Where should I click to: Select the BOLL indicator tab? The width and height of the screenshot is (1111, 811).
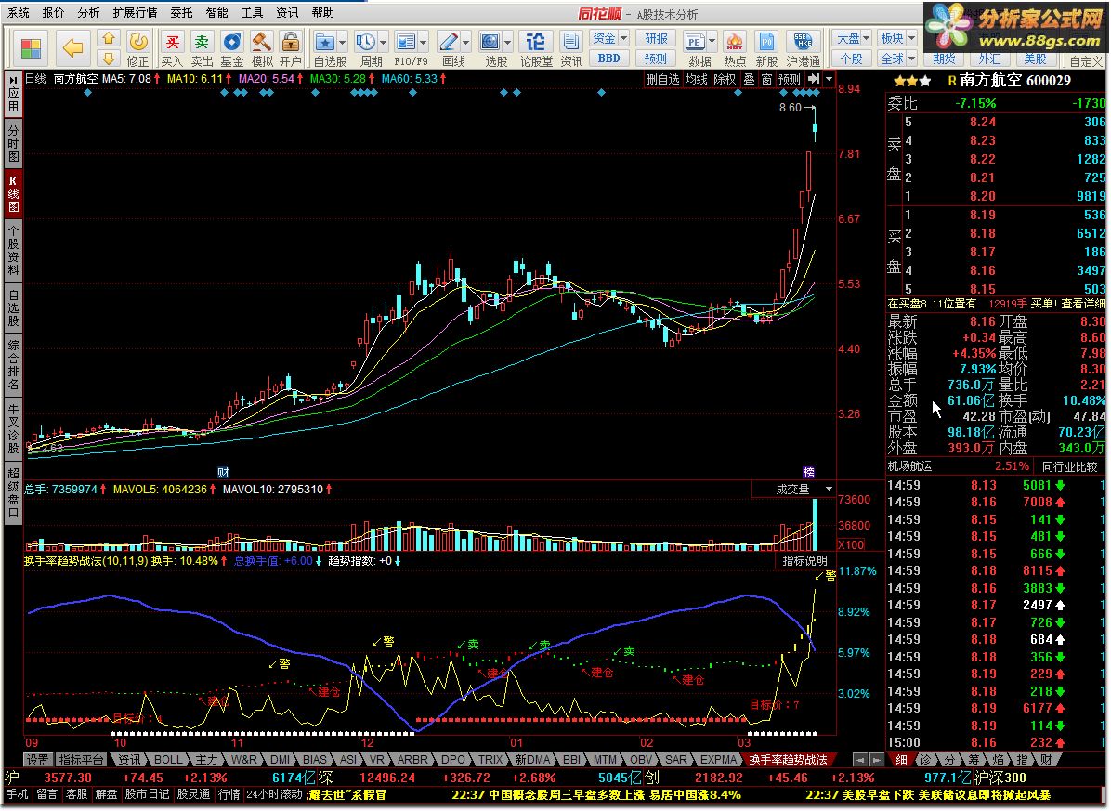tap(167, 759)
